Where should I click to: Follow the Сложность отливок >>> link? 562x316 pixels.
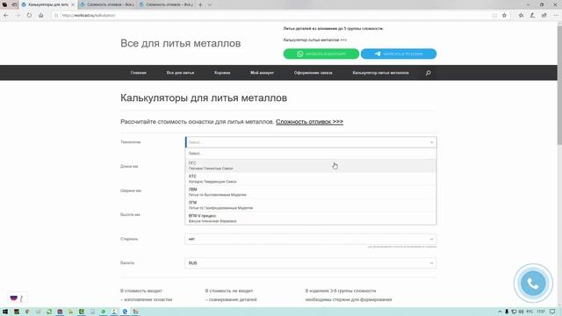[309, 122]
